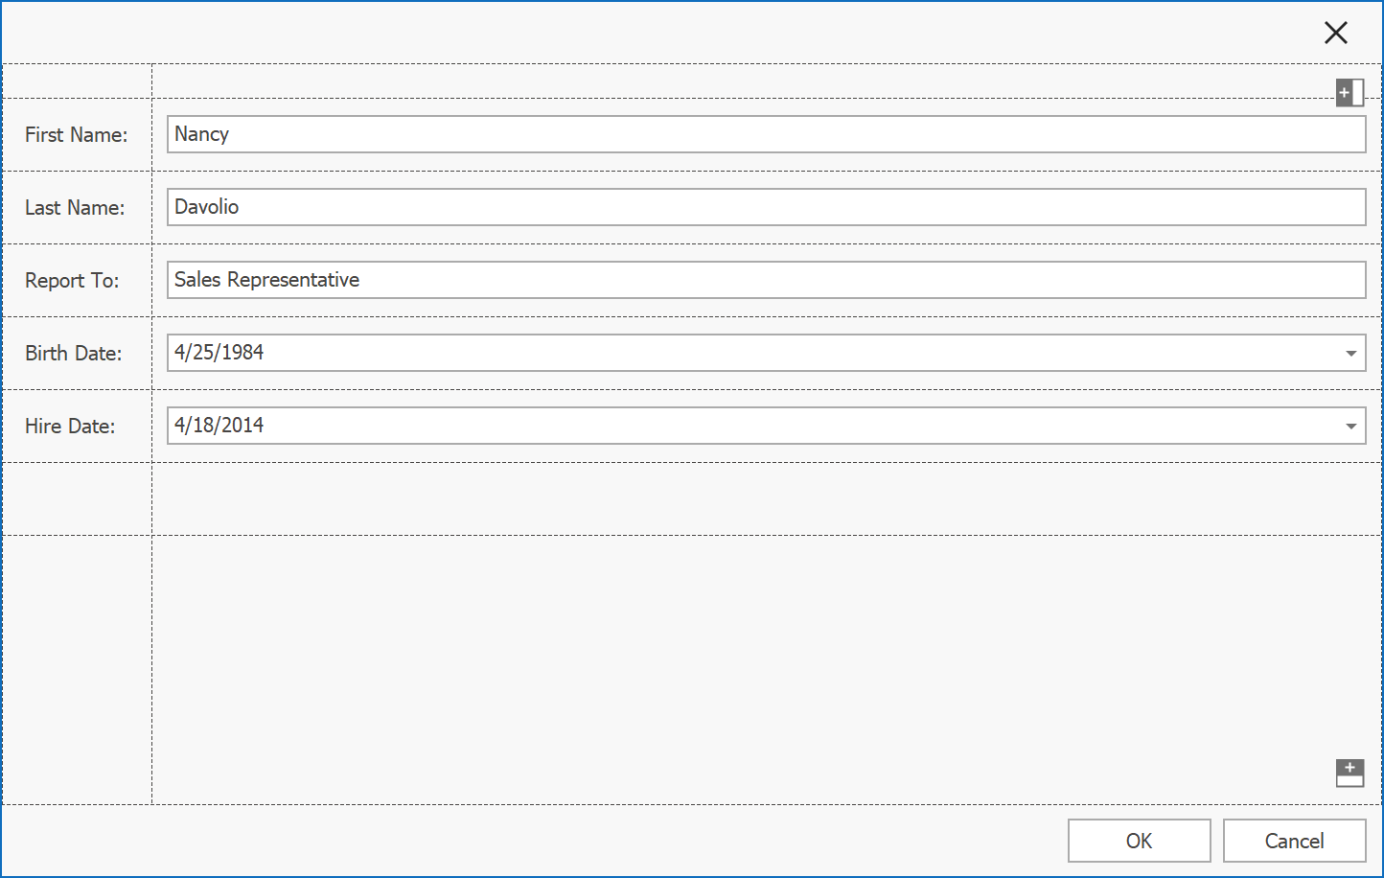Click the add row icon
Image resolution: width=1384 pixels, height=878 pixels.
coord(1349,773)
